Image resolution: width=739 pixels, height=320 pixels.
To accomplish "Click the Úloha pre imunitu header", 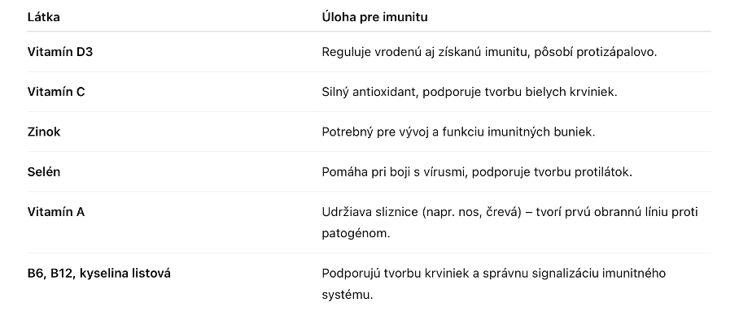I will pyautogui.click(x=374, y=17).
